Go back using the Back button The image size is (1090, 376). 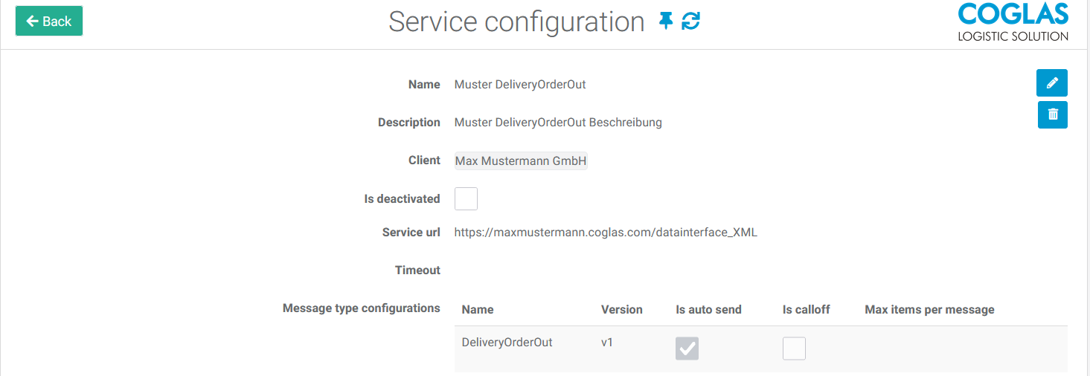[x=49, y=21]
